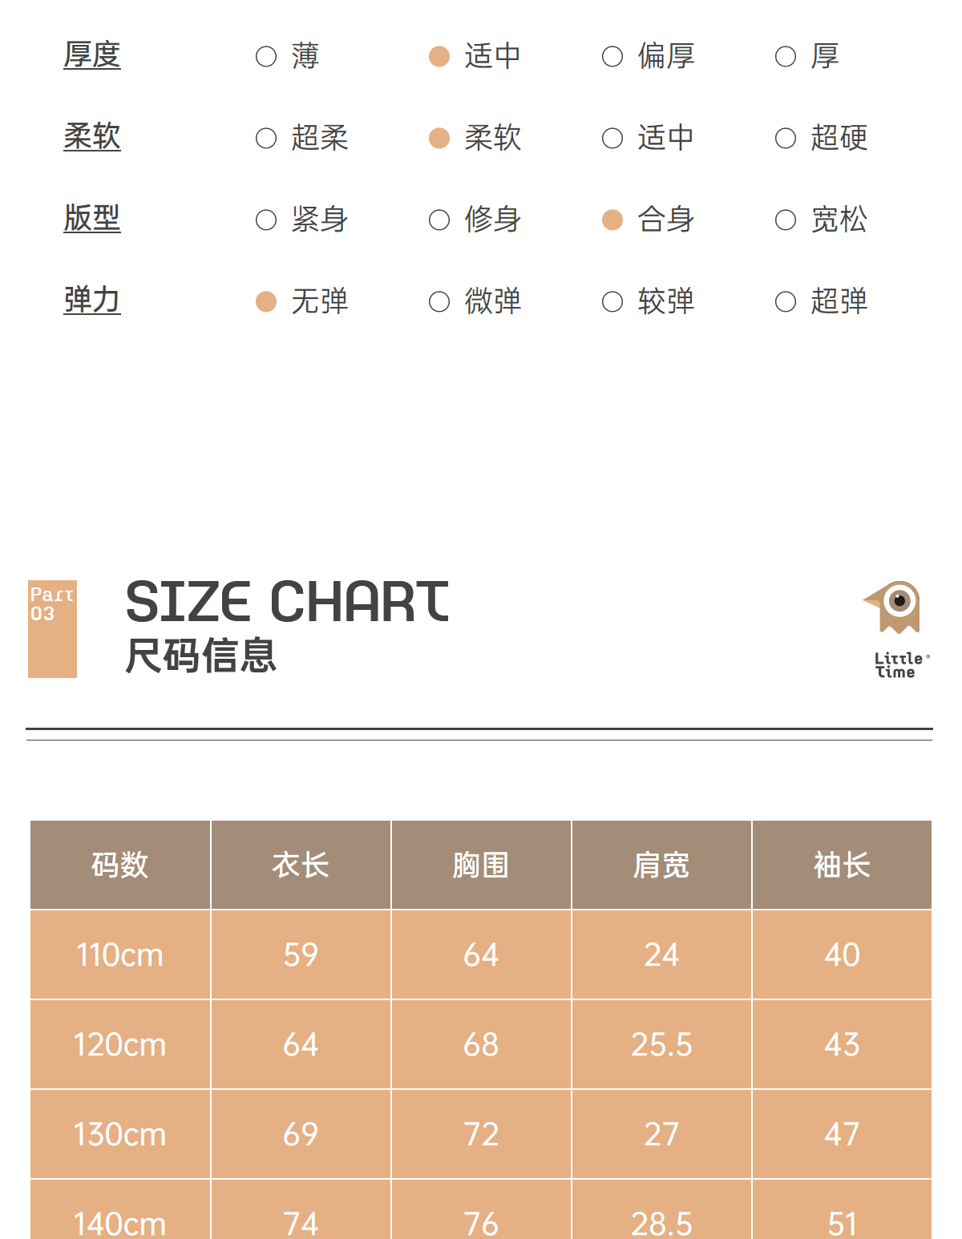This screenshot has height=1239, width=962.
Task: Select the 超硬 softness radio option
Action: (x=786, y=139)
